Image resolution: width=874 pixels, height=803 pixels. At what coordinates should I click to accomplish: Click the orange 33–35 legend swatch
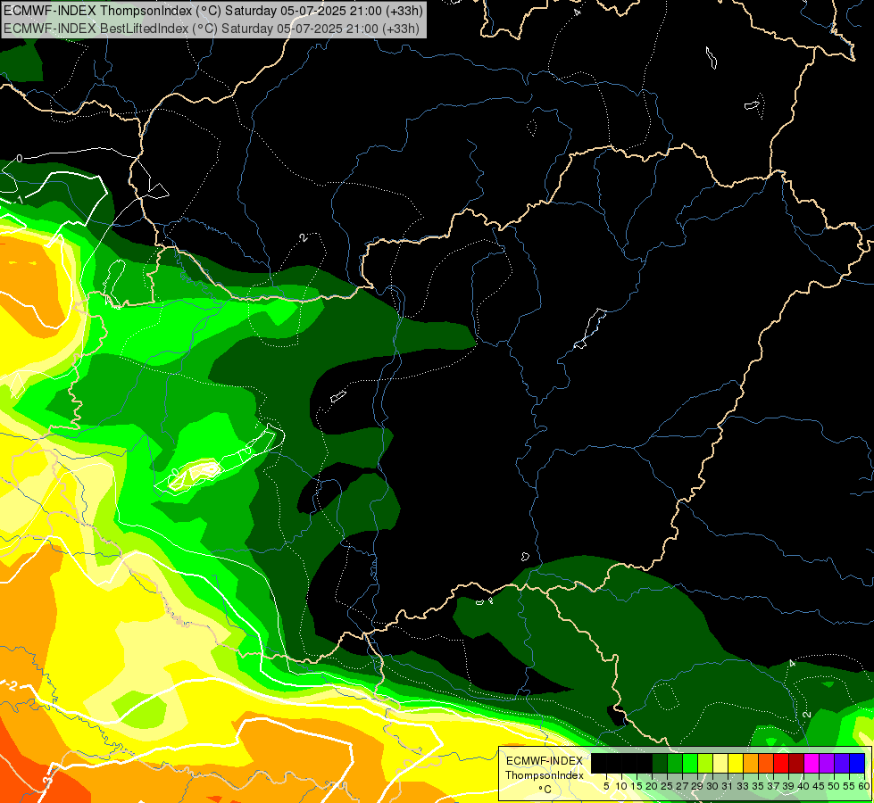751,763
